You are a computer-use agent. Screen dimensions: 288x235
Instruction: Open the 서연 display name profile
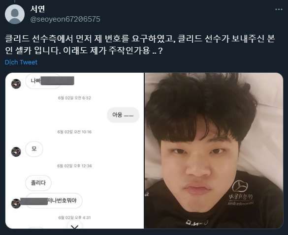(37, 9)
